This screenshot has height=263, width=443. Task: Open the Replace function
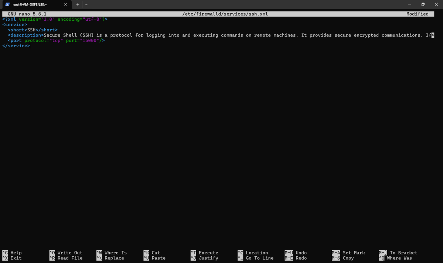click(x=111, y=258)
